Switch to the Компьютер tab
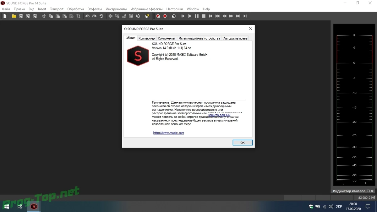Viewport: 377px width, 212px height. pos(146,38)
